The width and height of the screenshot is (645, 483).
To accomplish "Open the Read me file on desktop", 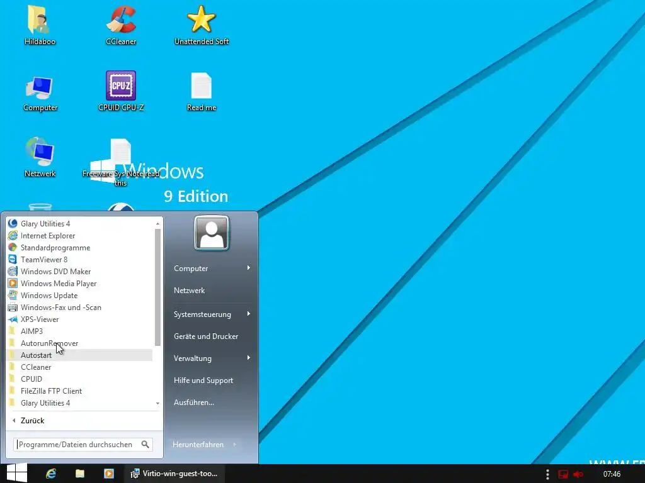I will pos(201,92).
